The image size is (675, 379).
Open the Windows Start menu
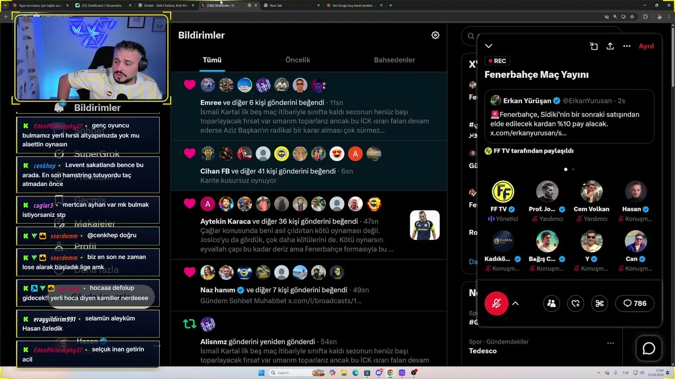tap(261, 373)
